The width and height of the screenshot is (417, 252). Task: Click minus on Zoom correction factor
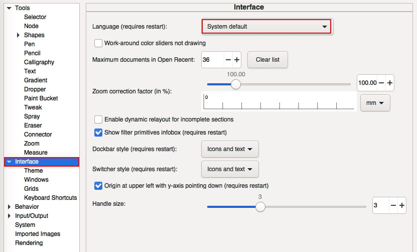pyautogui.click(x=381, y=83)
